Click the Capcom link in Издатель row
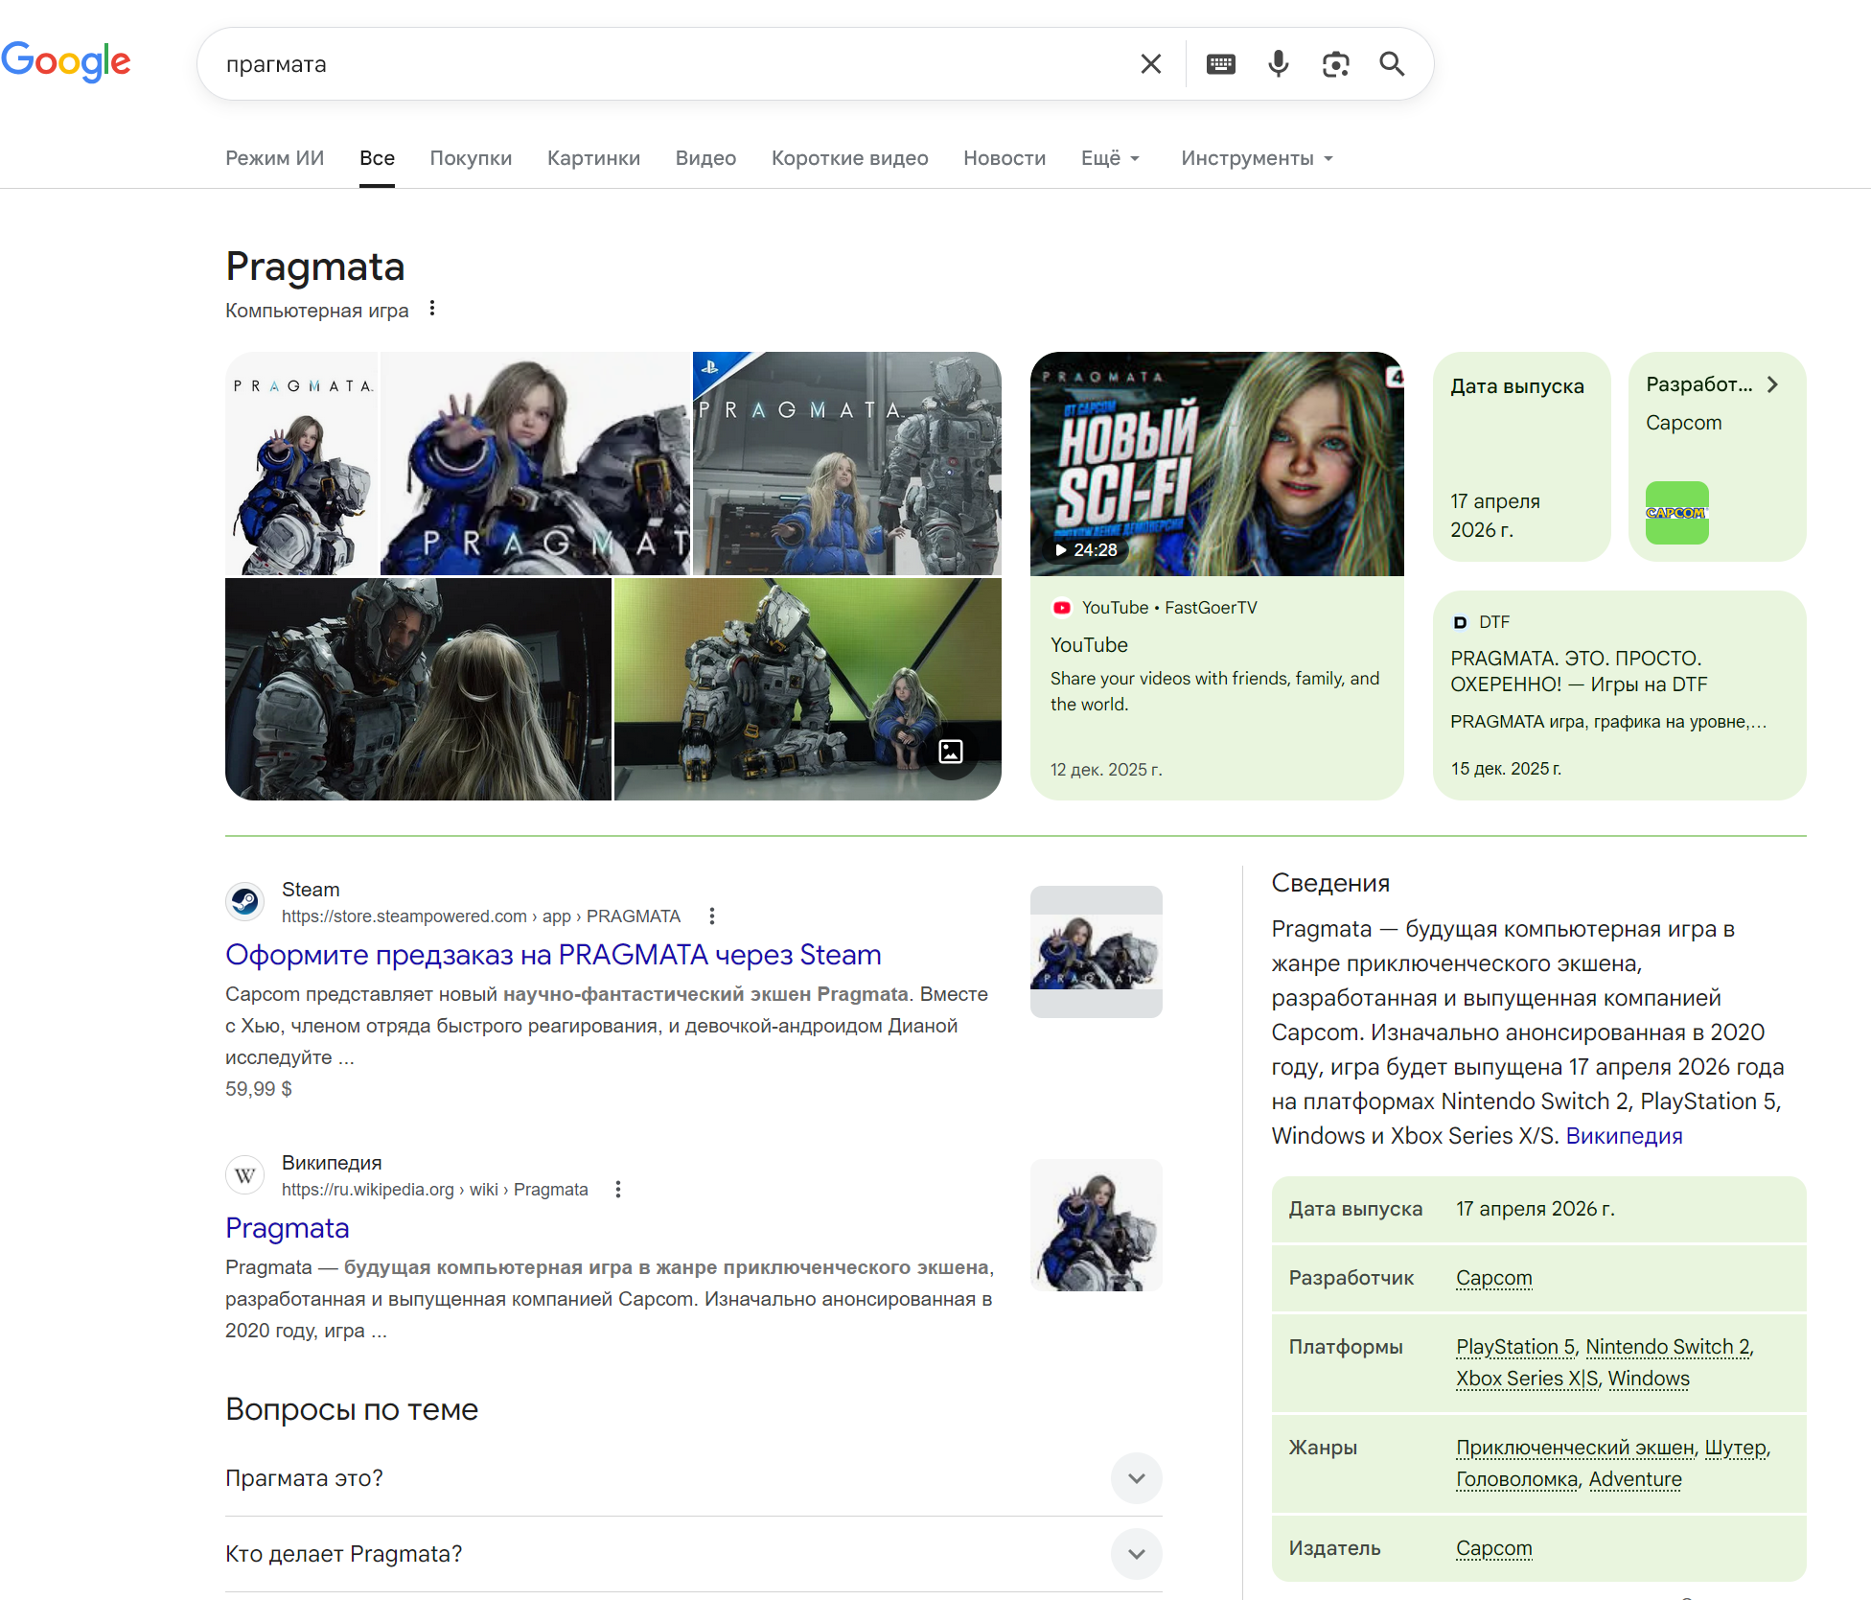This screenshot has height=1600, width=1871. [1493, 1548]
